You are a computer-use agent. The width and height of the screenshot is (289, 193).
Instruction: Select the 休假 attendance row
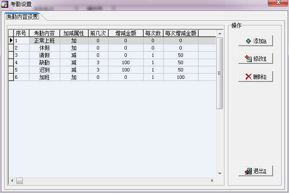(x=44, y=48)
